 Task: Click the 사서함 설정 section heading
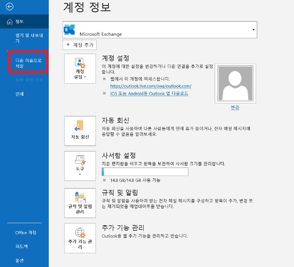119,156
